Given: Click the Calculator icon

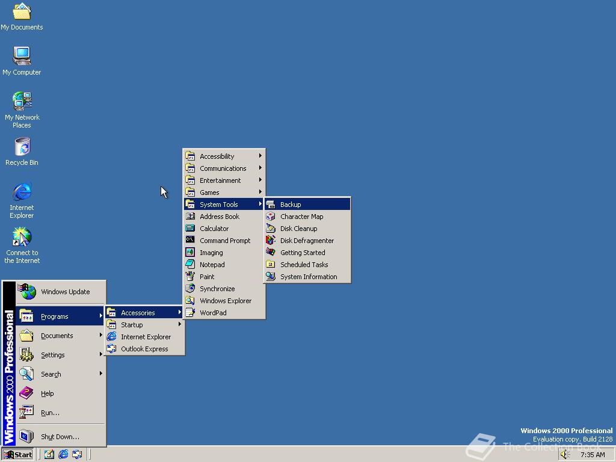Looking at the screenshot, I should pos(190,228).
